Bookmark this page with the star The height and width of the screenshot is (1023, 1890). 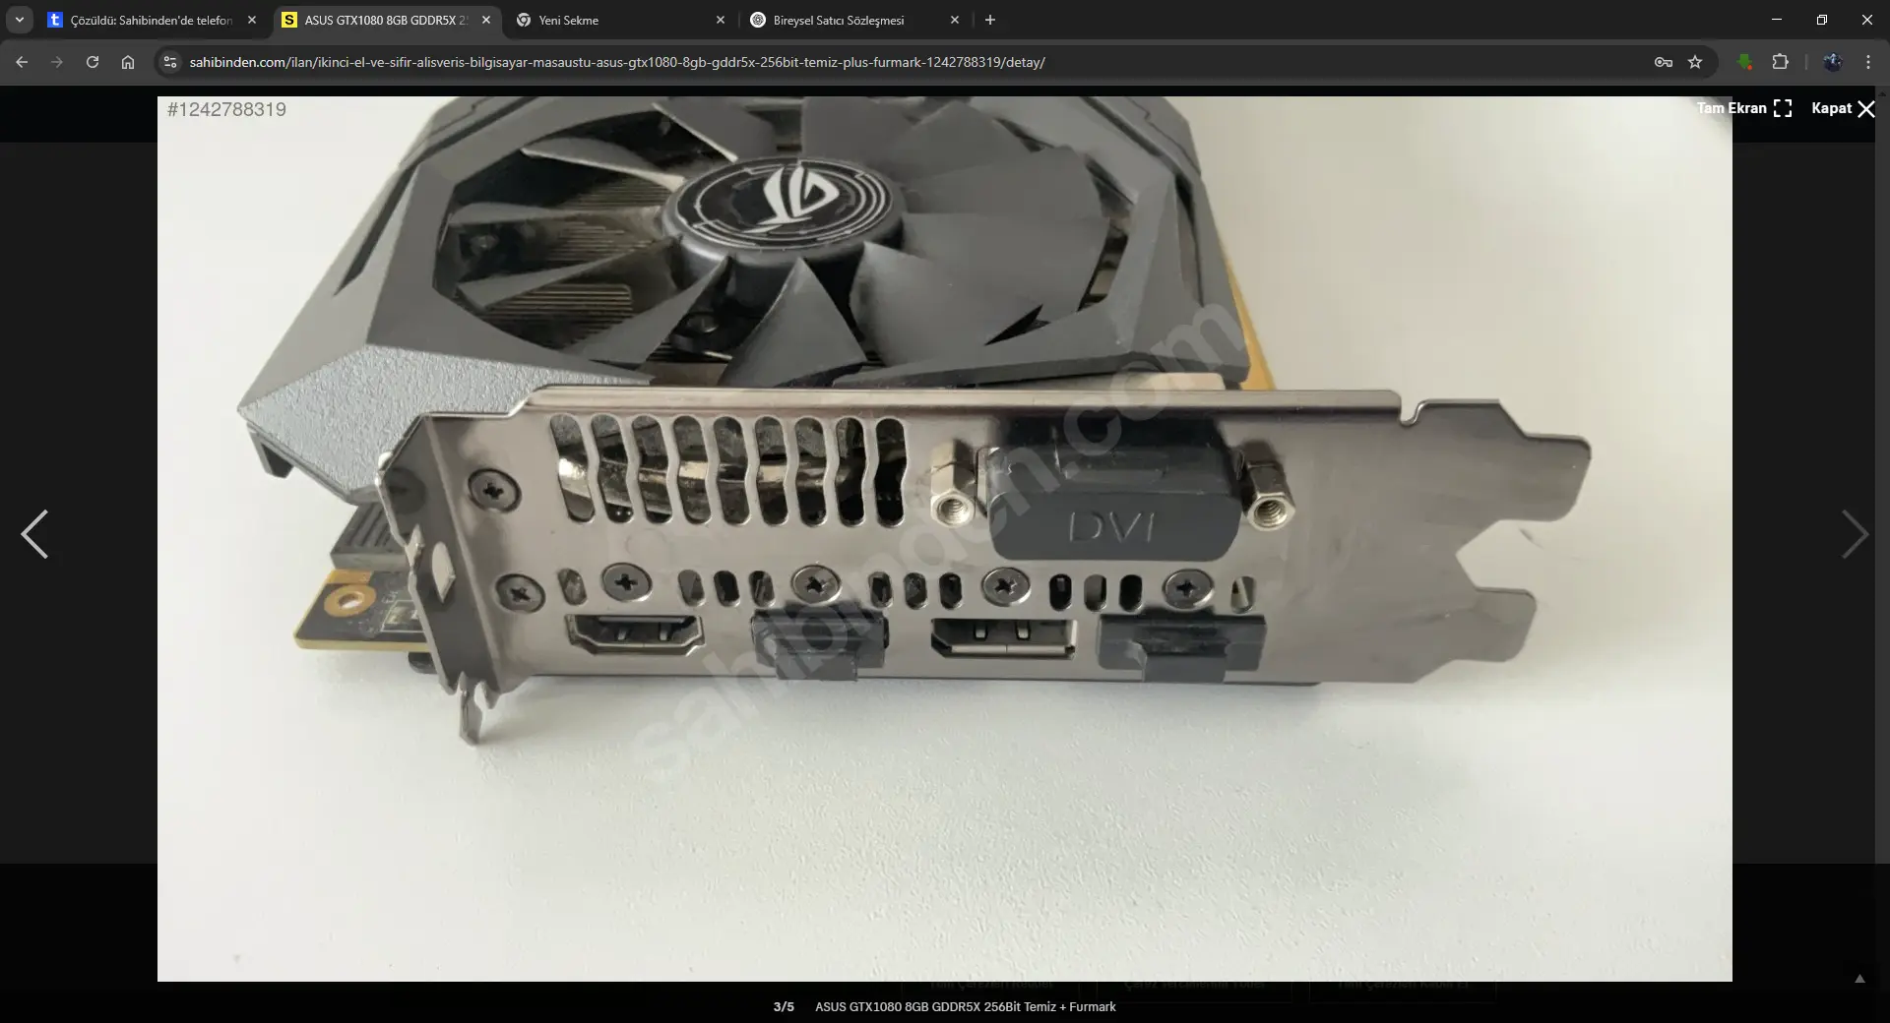(1695, 62)
